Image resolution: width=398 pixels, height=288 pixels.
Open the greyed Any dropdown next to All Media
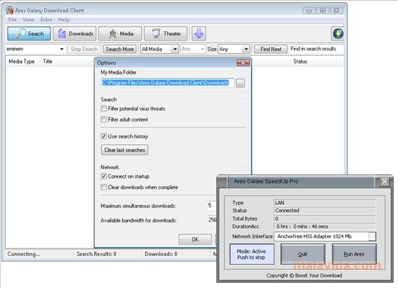click(193, 49)
